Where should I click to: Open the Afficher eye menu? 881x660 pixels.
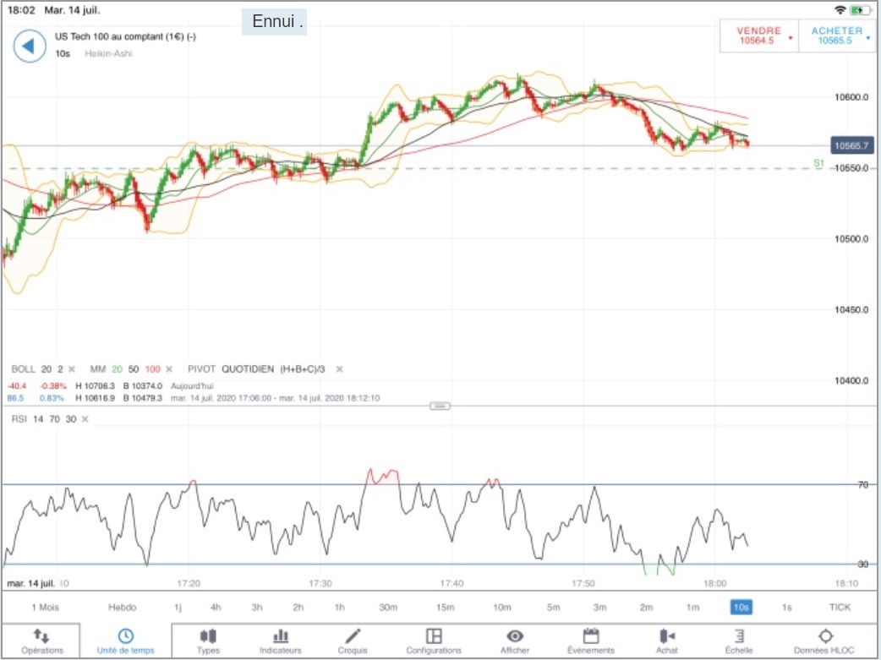tap(515, 641)
